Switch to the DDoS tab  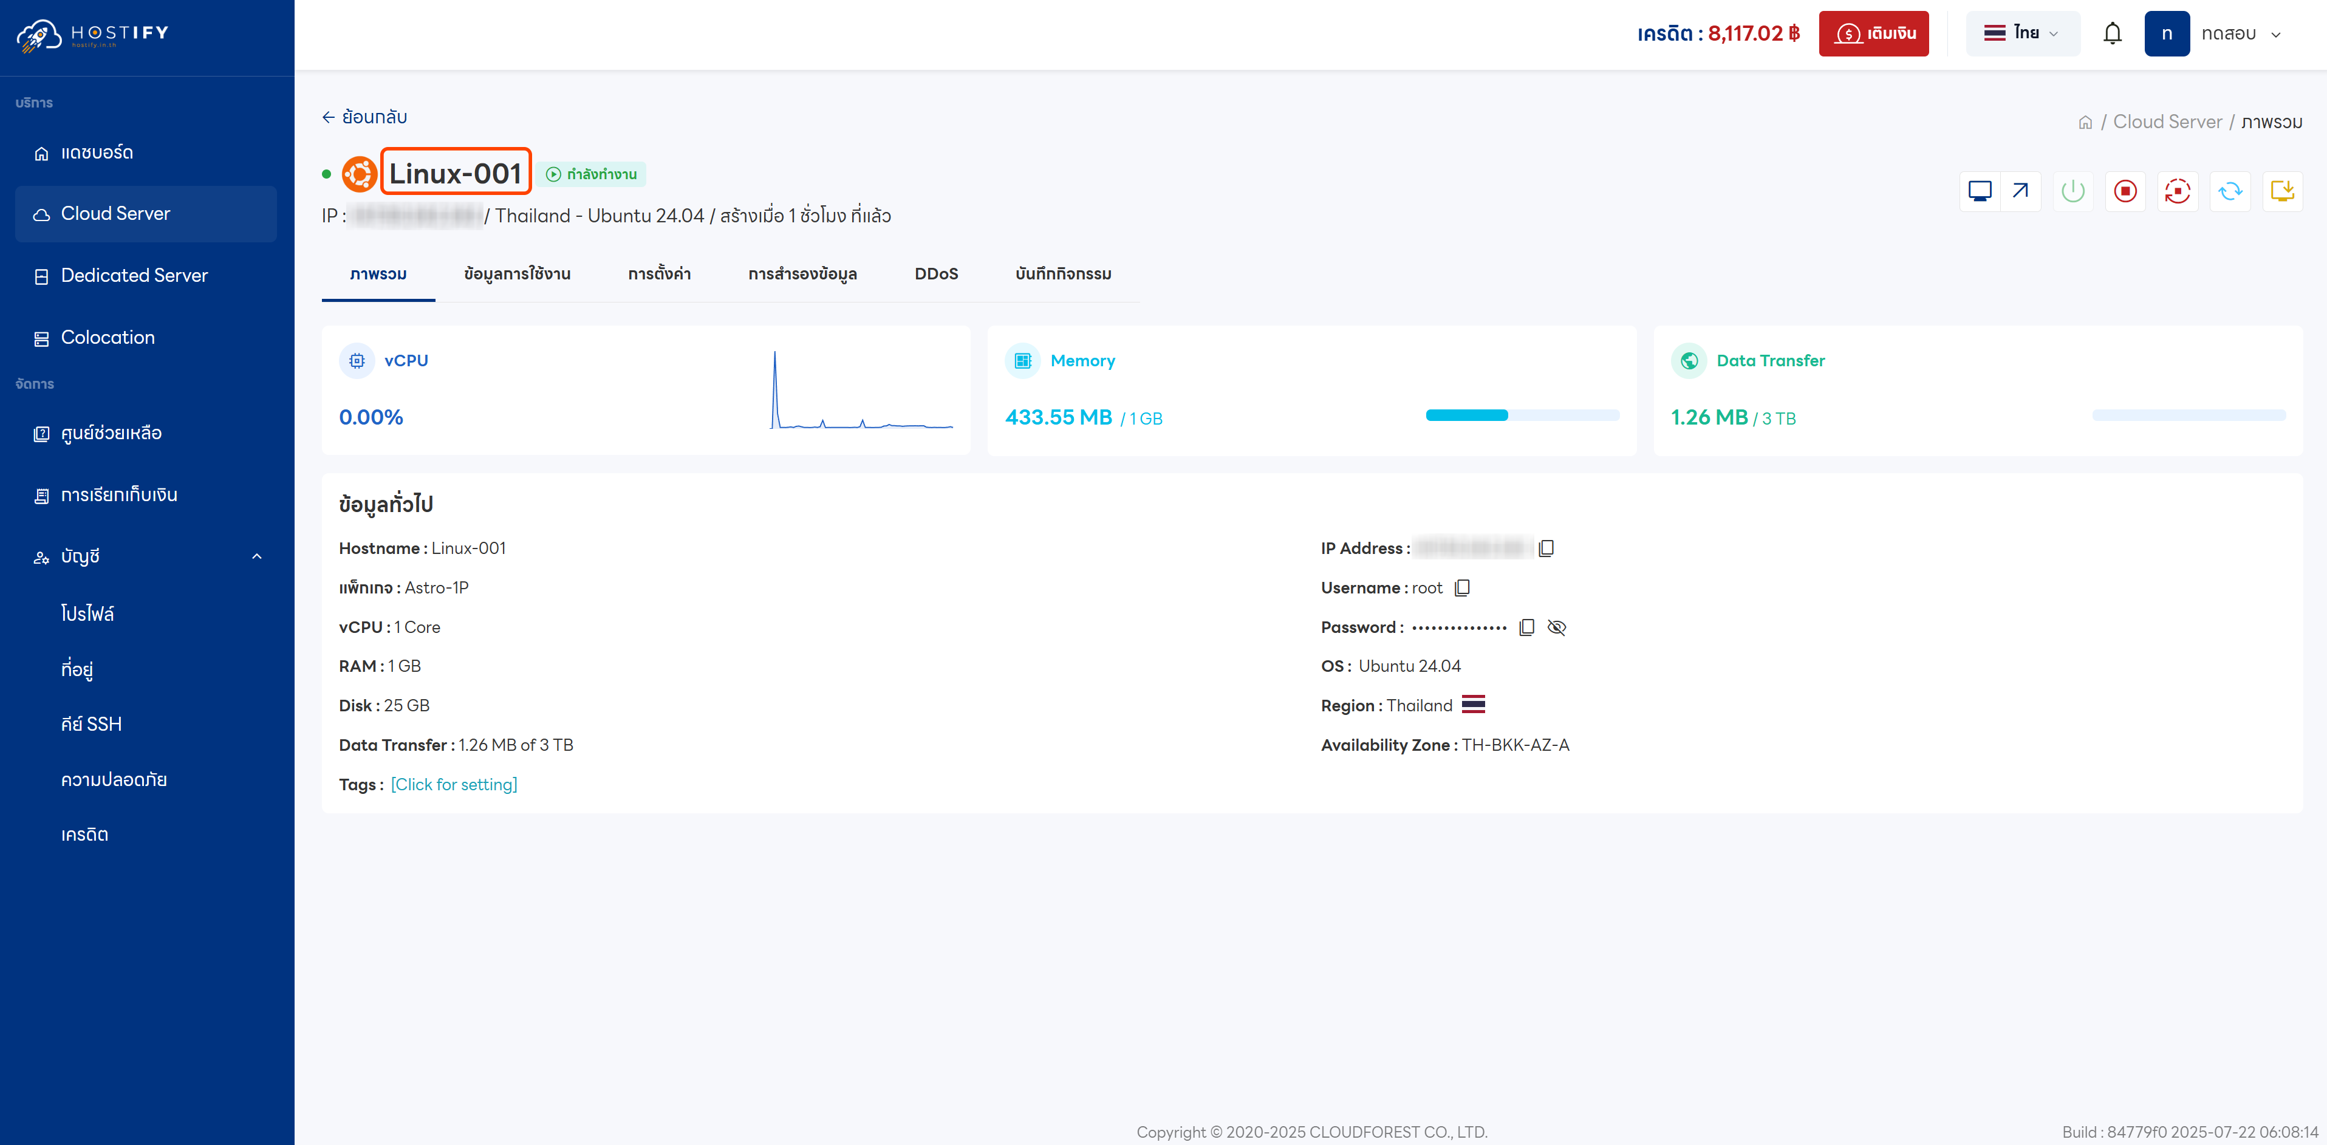click(x=936, y=274)
